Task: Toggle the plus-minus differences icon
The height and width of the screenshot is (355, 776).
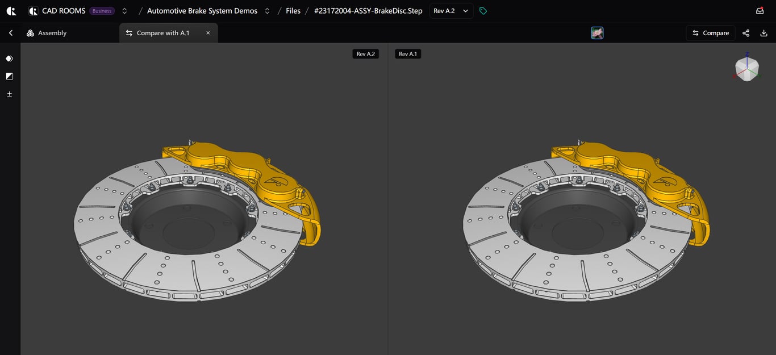Action: click(10, 94)
